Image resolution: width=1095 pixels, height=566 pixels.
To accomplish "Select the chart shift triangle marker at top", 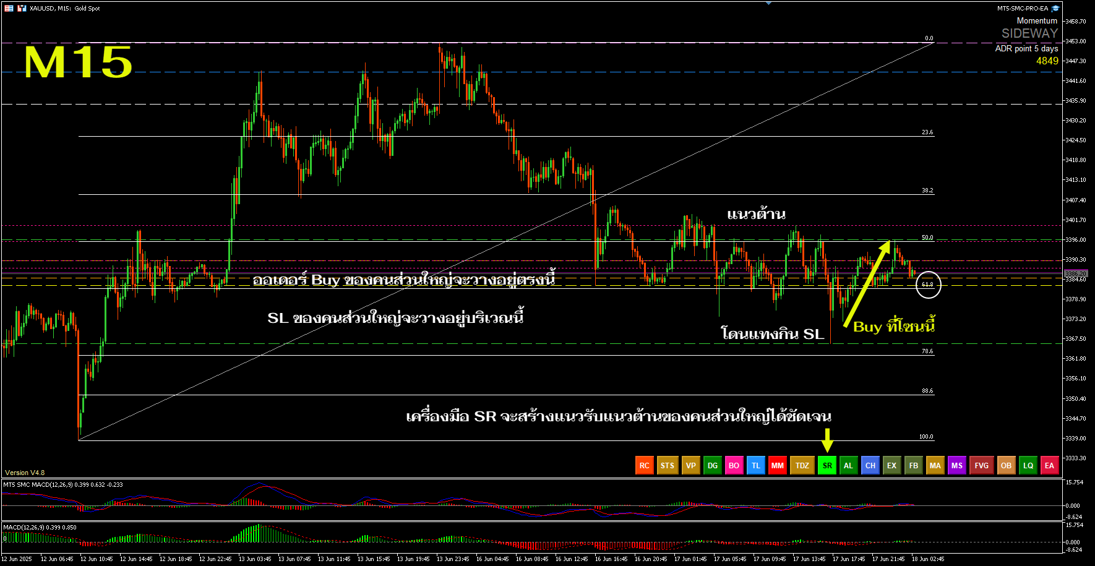I will [x=768, y=3].
